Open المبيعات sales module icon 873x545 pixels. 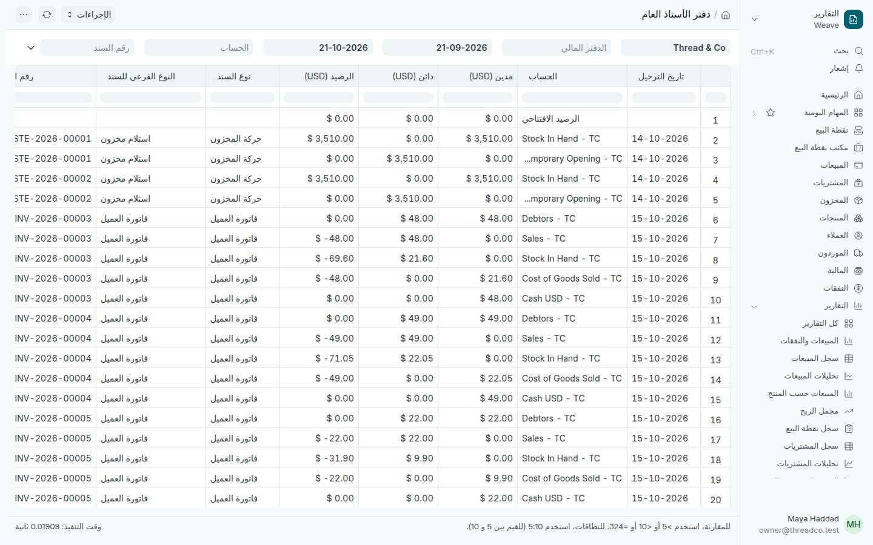tap(858, 165)
